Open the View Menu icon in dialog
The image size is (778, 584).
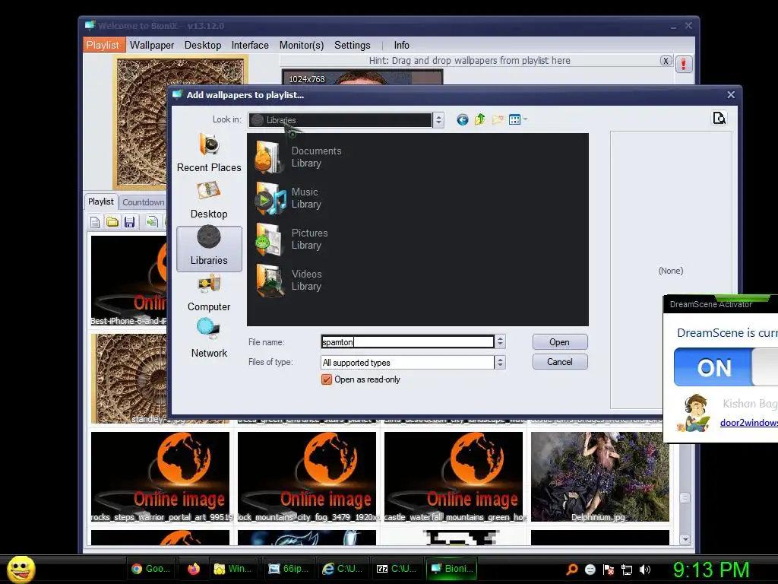click(517, 119)
